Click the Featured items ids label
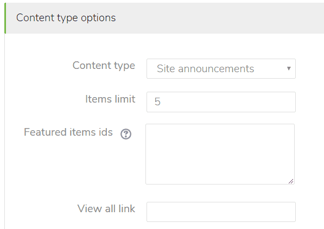324x229 pixels. [68, 132]
